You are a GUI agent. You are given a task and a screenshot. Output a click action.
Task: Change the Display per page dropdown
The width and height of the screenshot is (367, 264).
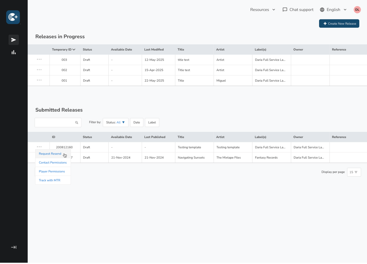[x=354, y=172]
